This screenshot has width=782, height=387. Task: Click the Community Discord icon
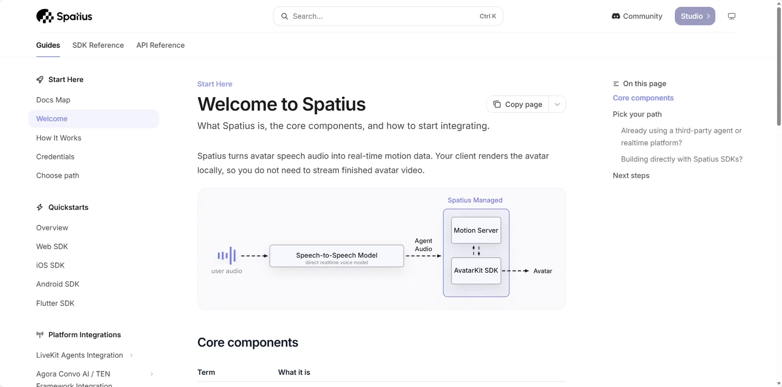point(616,16)
